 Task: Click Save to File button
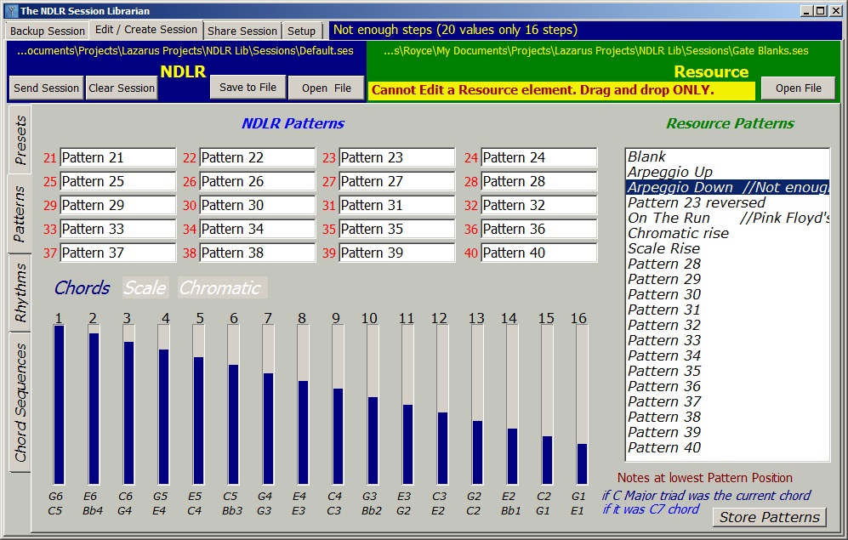[x=248, y=87]
